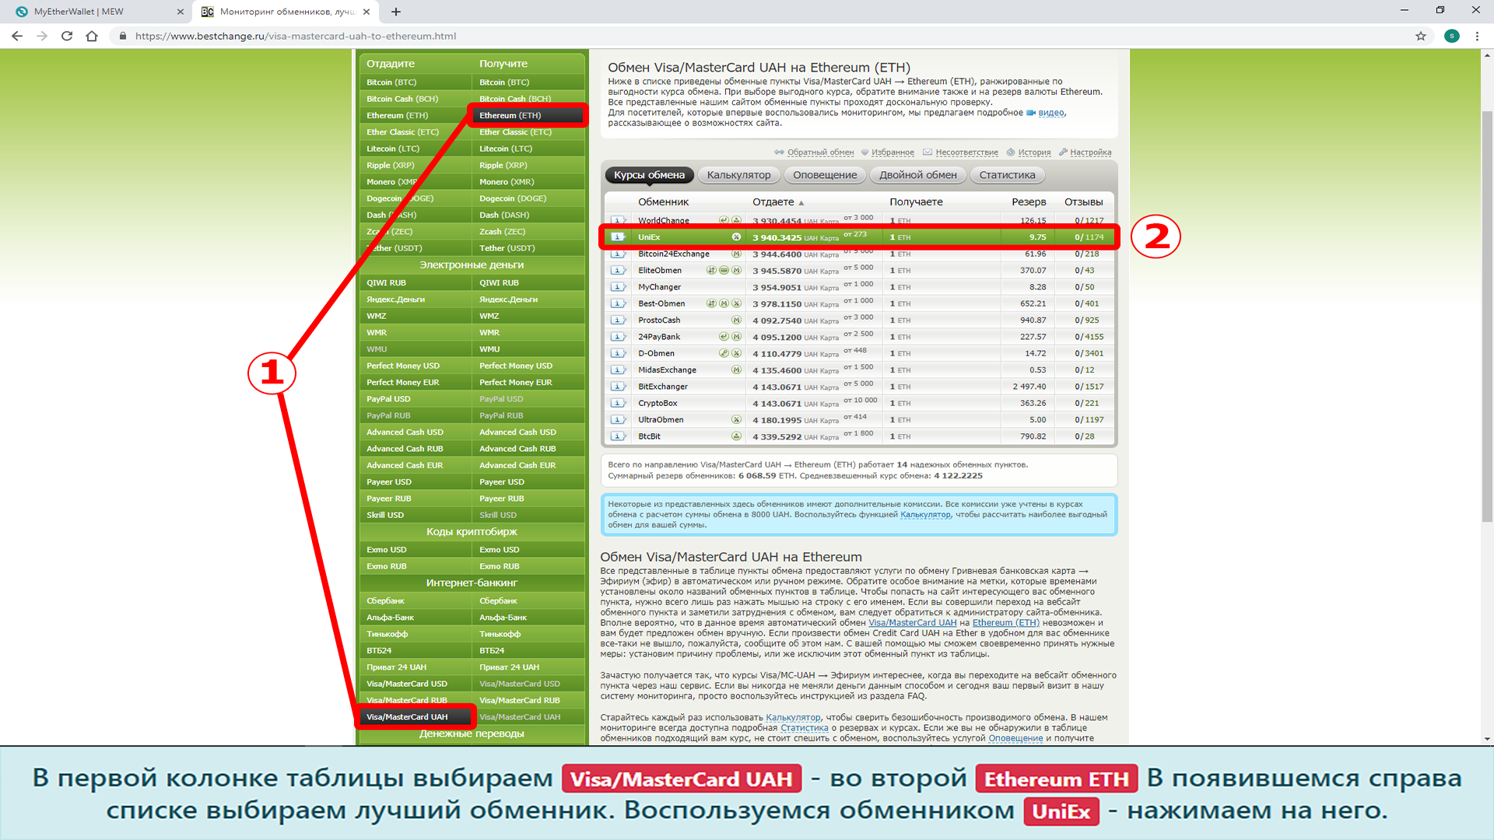Open the Настройка link
This screenshot has height=840, width=1494.
[1090, 152]
